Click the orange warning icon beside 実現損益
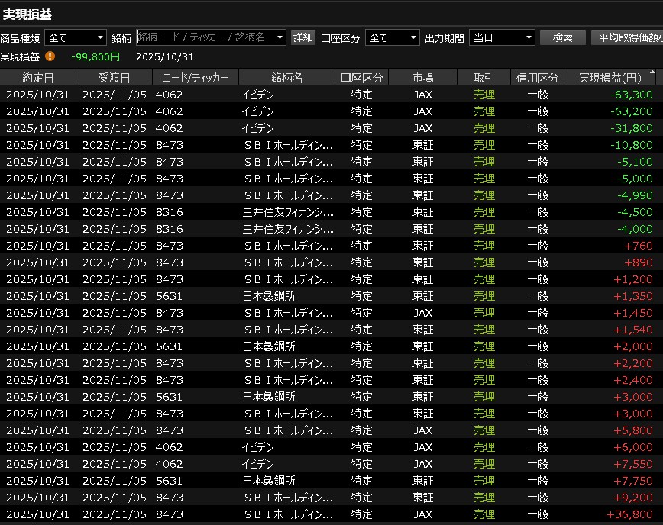 pos(50,56)
